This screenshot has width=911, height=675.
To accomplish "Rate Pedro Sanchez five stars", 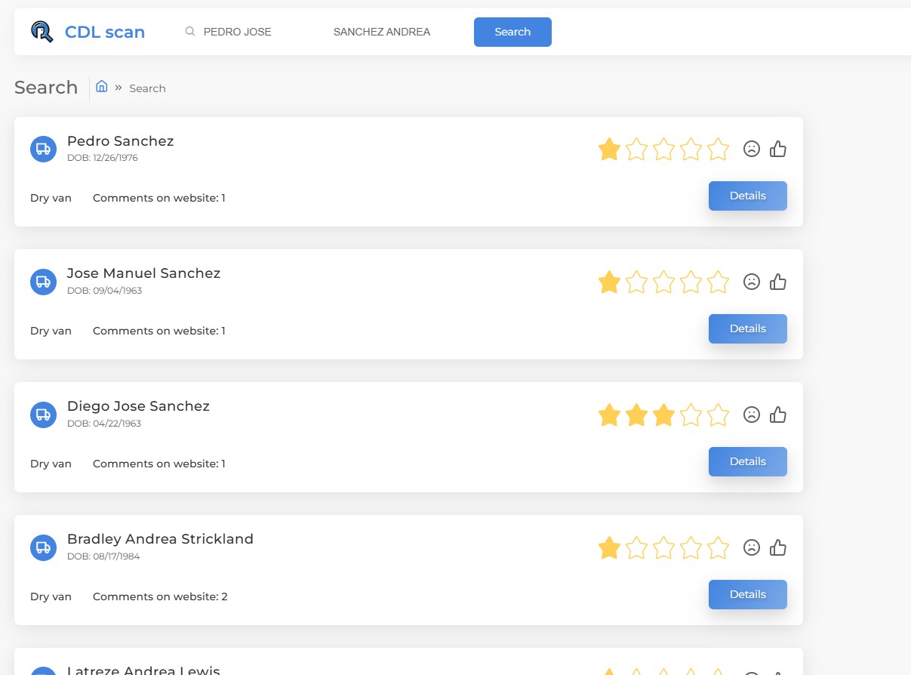I will click(718, 149).
